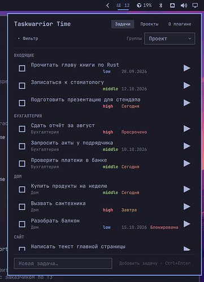Viewport: 204px width, 282px height.
Task: Switch to the Проекты tab
Action: tap(149, 24)
